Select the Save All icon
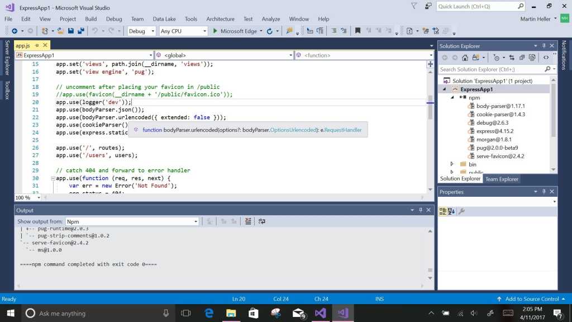This screenshot has height=322, width=572. click(x=80, y=31)
